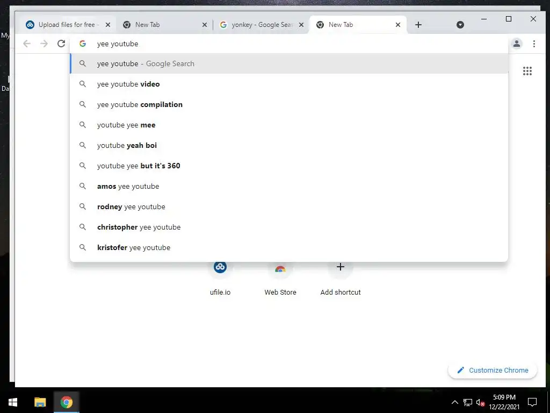Screen dimensions: 550x413
Task: Pick 'yee youtube compilation' suggestion
Action: 289,104
